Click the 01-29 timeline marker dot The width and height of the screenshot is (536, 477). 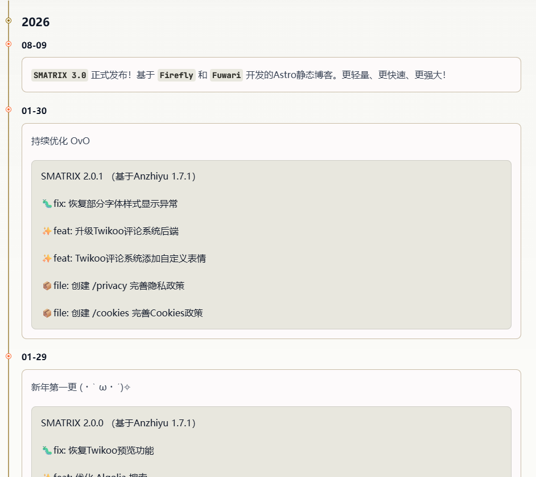pos(9,356)
